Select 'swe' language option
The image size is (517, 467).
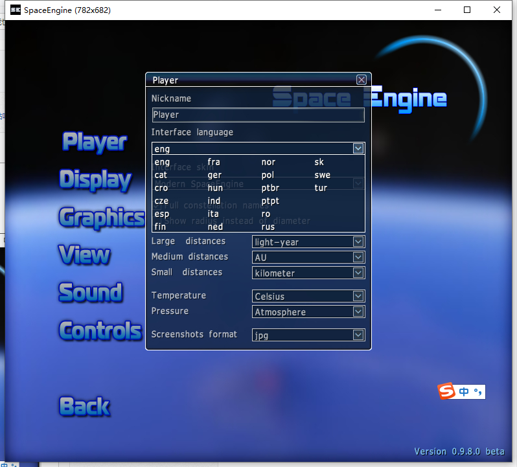point(322,175)
